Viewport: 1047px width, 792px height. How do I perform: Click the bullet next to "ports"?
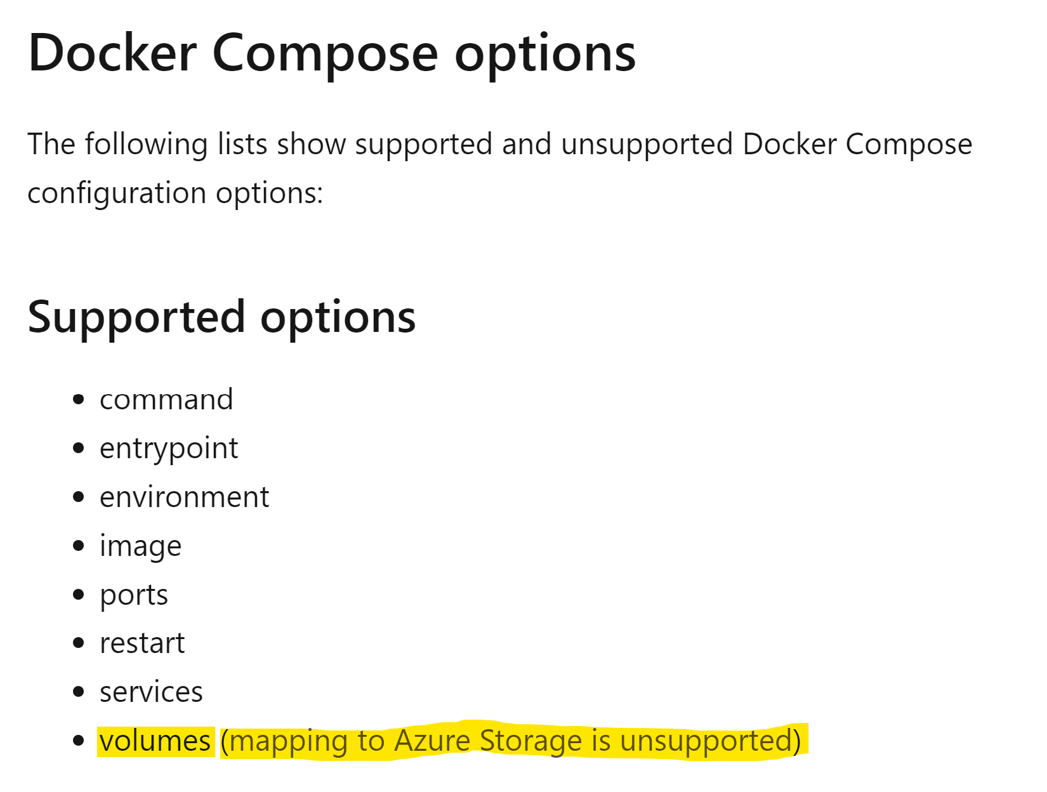pos(79,595)
